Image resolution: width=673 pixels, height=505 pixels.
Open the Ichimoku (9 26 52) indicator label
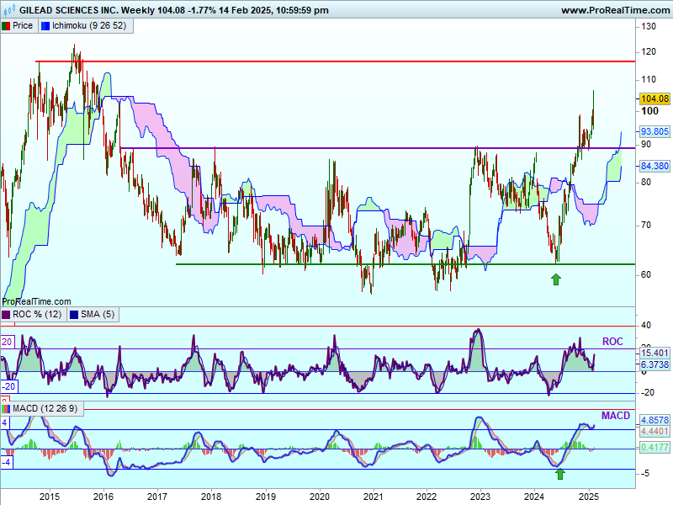click(x=88, y=26)
